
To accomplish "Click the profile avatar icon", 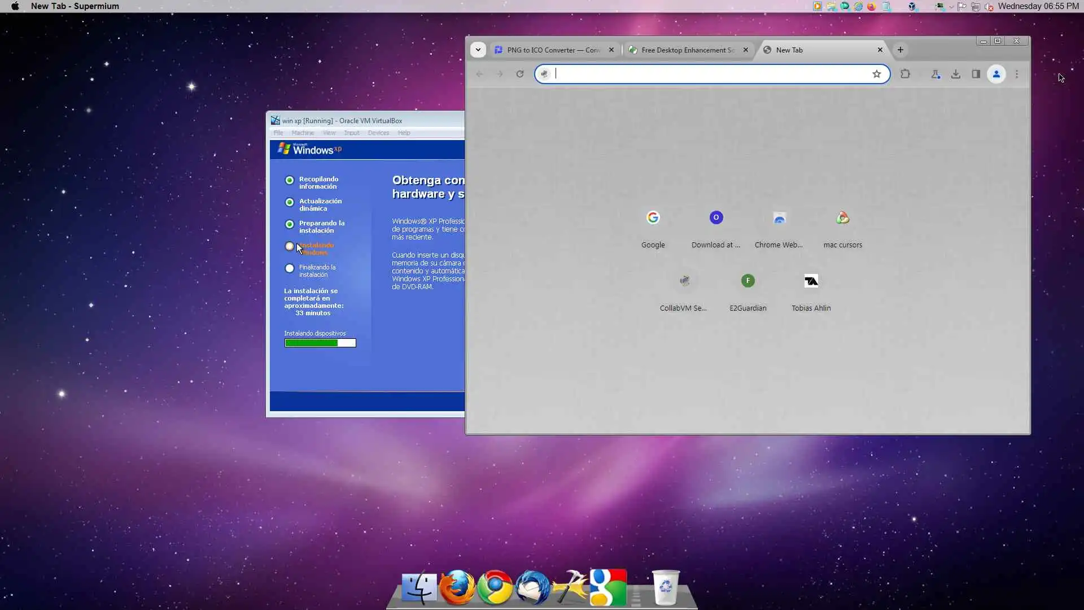I will (x=996, y=74).
